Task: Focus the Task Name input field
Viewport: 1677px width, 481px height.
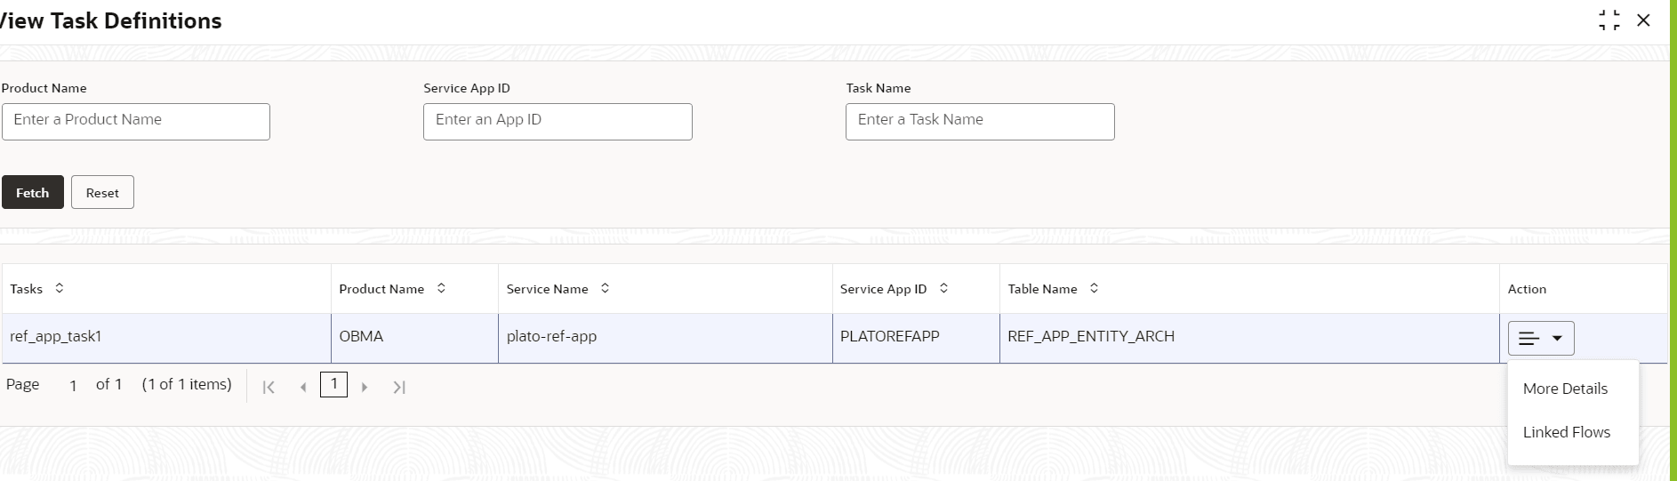Action: [980, 122]
